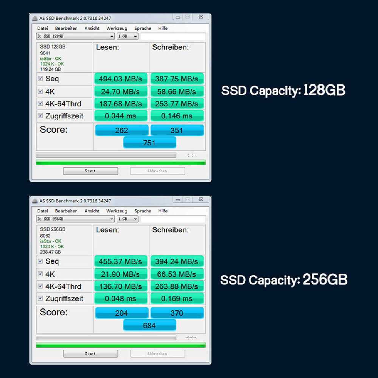Maximize the 256GB benchmark window
Viewport: 378px width, 378px height.
tap(188, 200)
